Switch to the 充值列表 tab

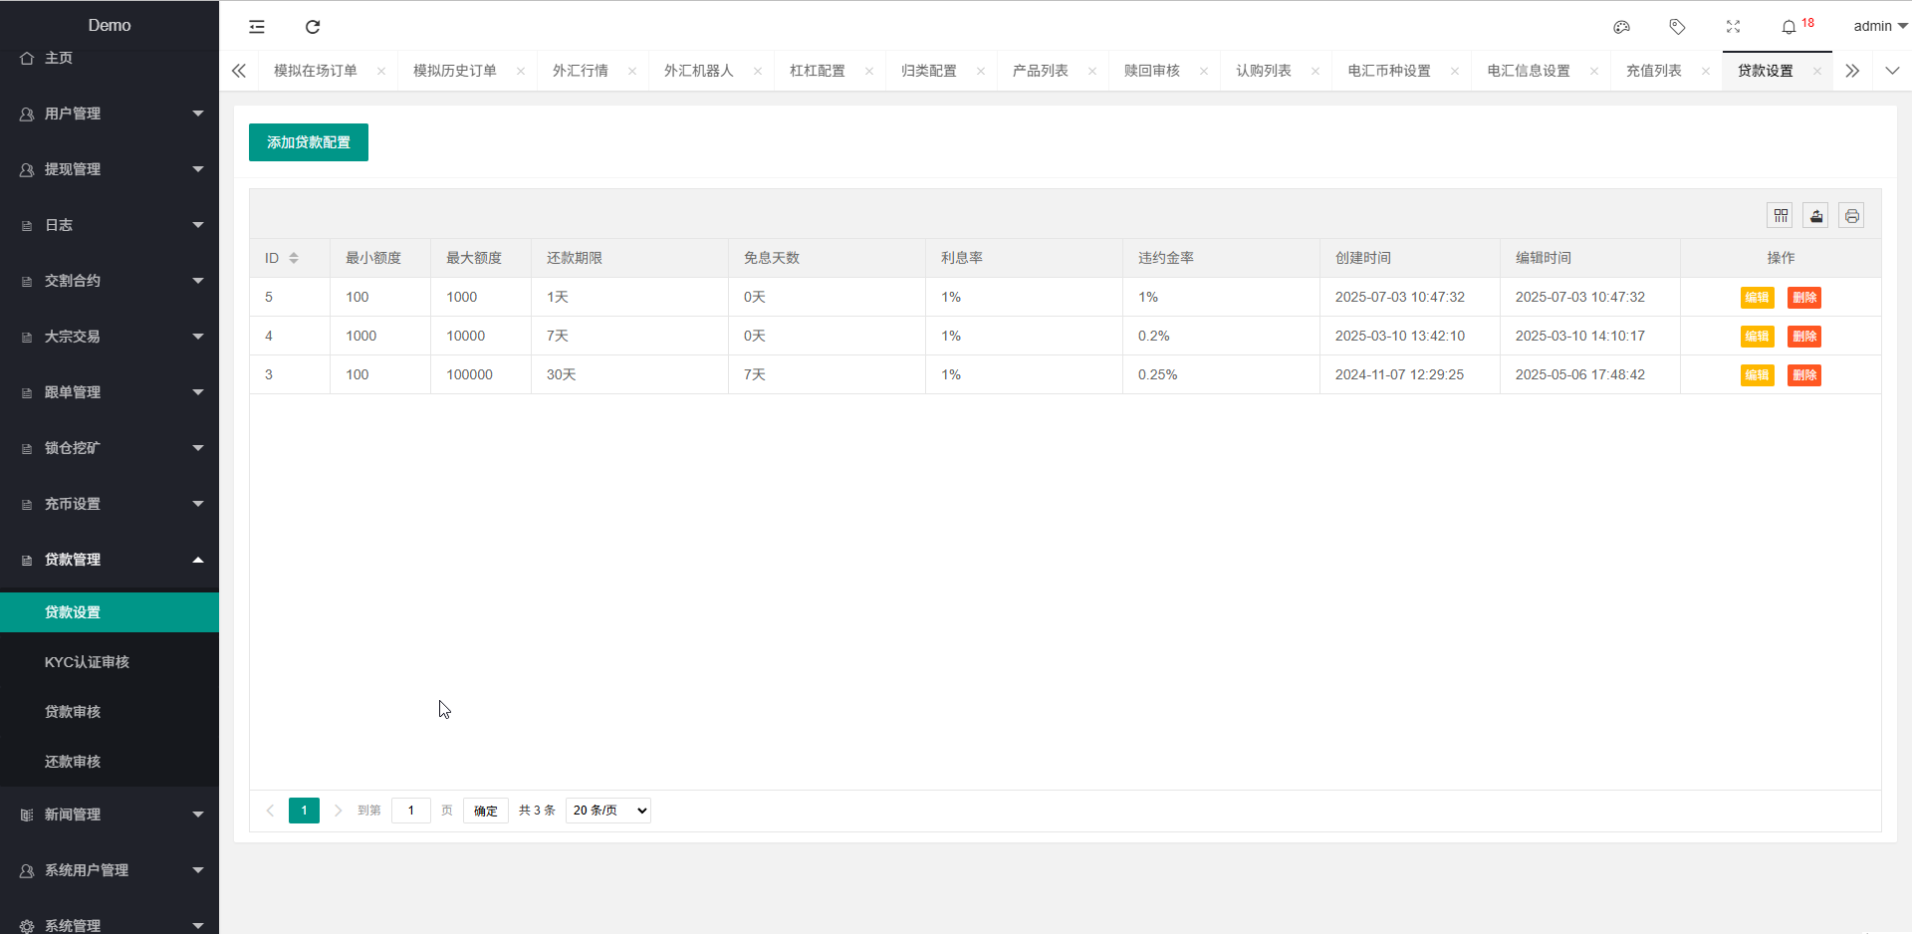click(1653, 71)
